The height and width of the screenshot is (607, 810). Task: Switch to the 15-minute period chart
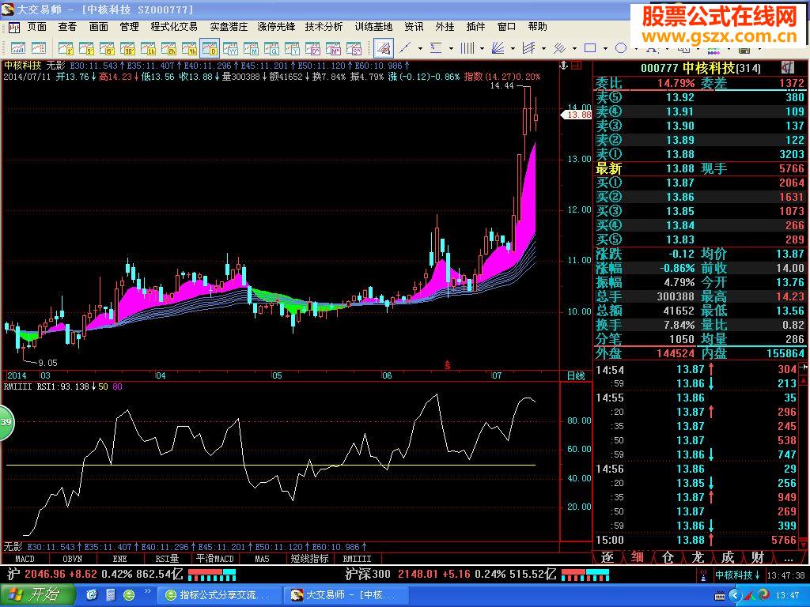click(108, 48)
